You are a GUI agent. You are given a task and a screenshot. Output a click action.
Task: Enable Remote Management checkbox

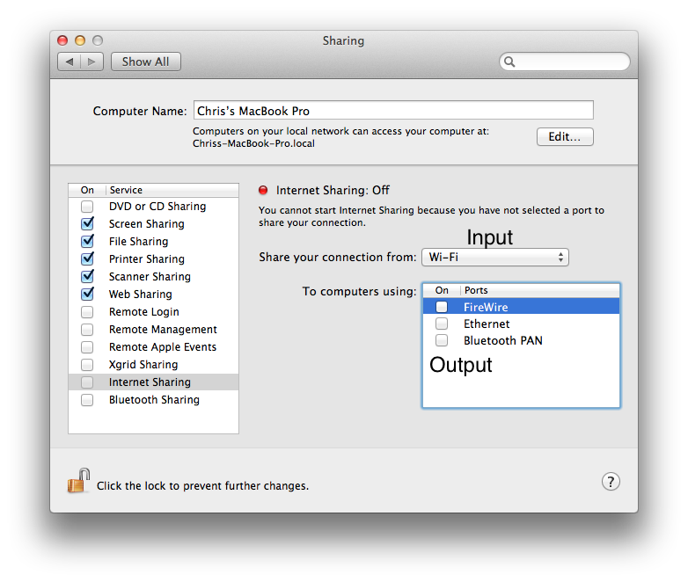point(87,330)
